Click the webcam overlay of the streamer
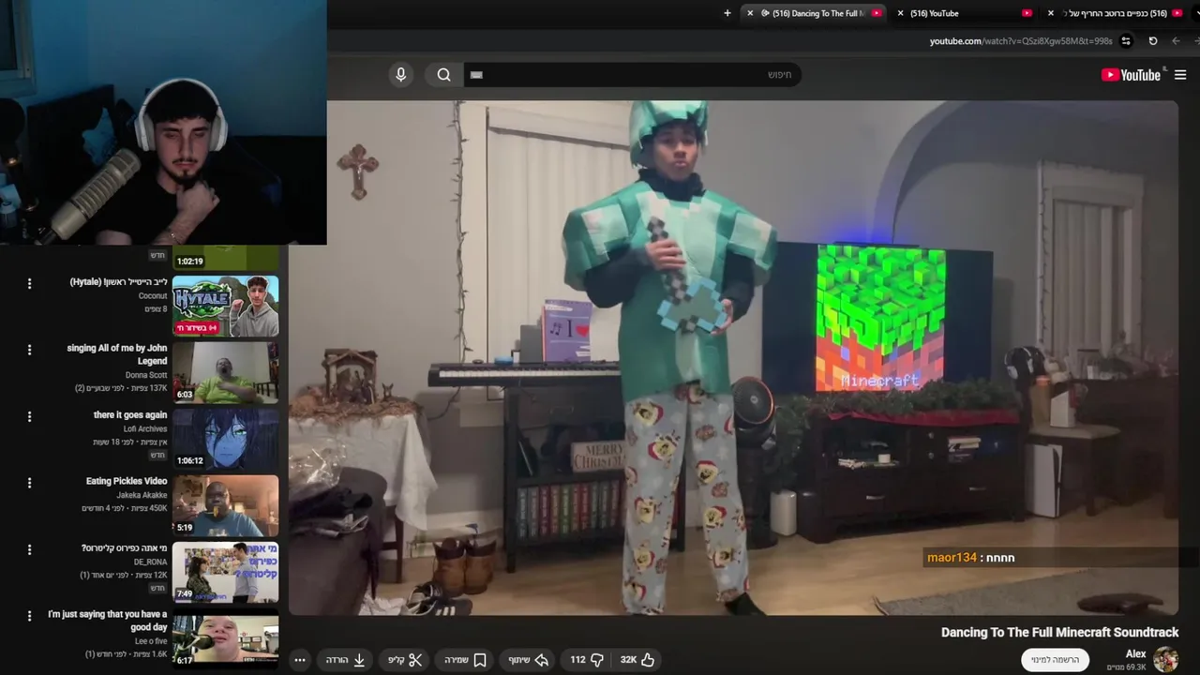This screenshot has height=675, width=1200. pos(163,122)
